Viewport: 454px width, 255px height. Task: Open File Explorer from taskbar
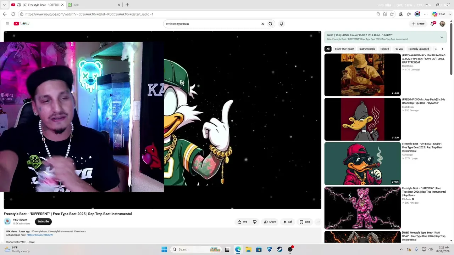(248, 249)
